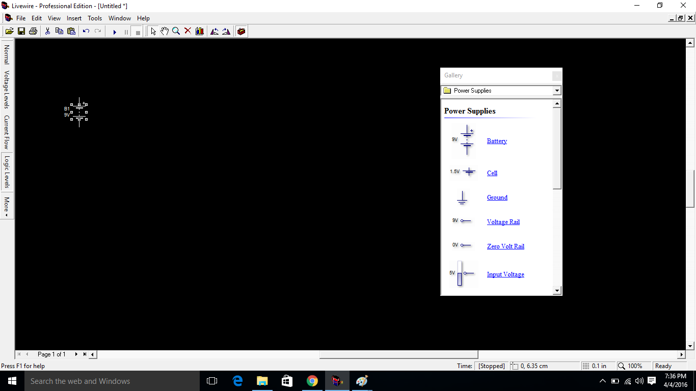Screen dimensions: 696x391
Task: Close the Gallery panel
Action: (x=557, y=75)
